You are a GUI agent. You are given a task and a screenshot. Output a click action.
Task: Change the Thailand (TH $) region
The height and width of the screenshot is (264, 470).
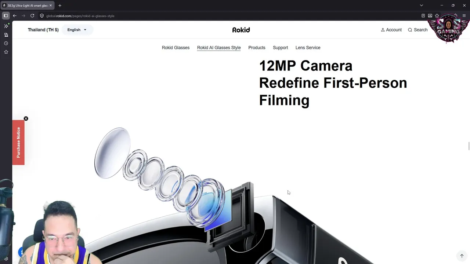43,30
